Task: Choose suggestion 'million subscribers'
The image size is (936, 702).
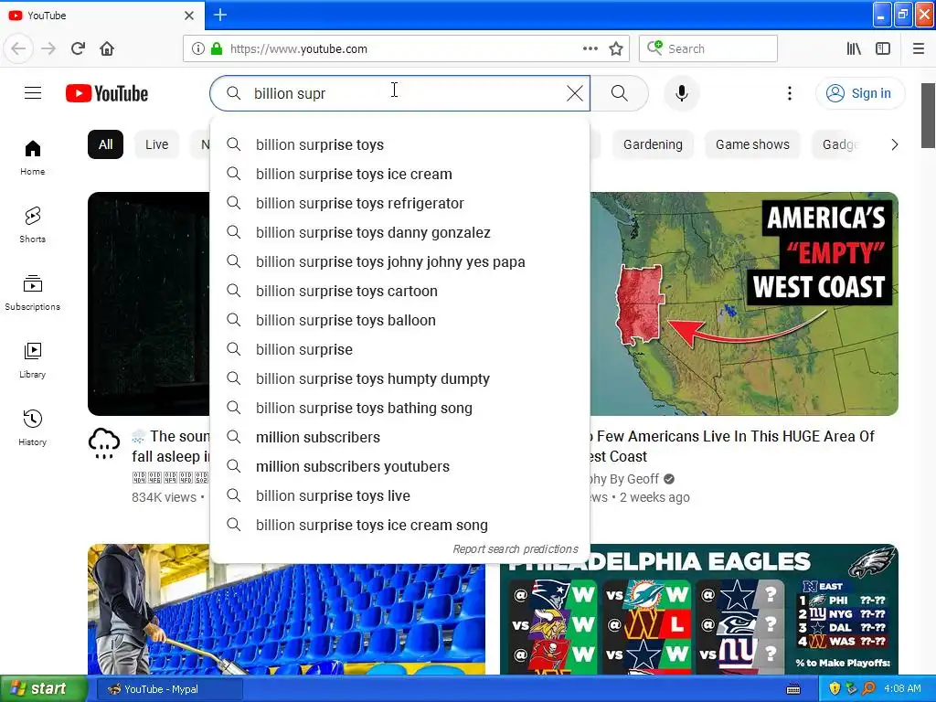Action: tap(400, 437)
